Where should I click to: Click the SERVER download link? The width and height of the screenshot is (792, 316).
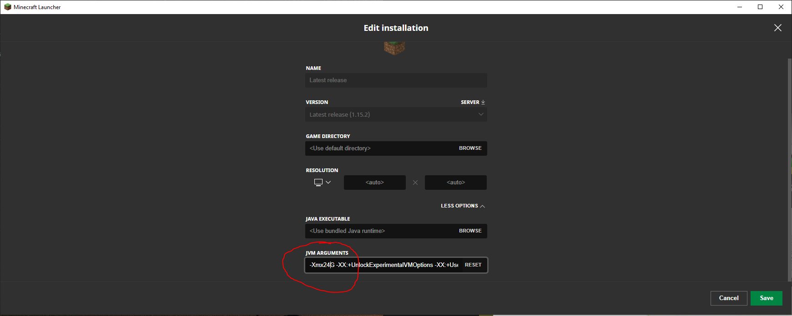[473, 102]
